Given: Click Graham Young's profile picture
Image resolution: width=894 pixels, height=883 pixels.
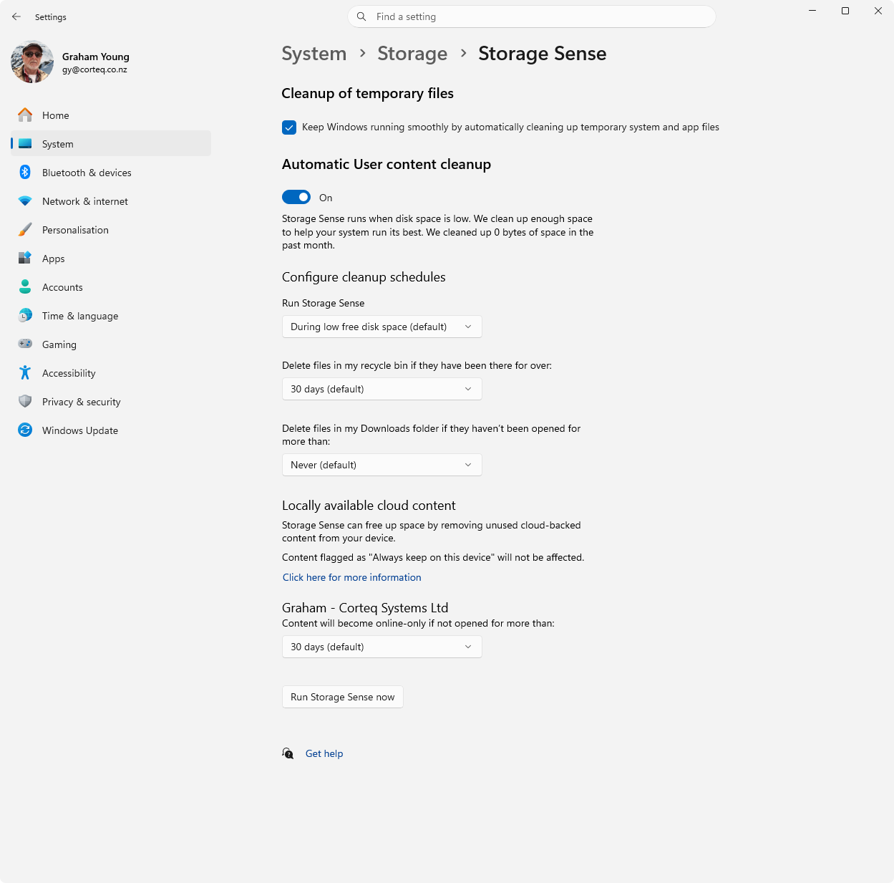Looking at the screenshot, I should coord(32,62).
